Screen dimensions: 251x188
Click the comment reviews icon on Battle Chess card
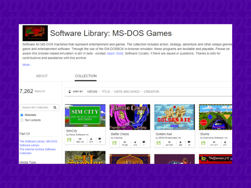[x=144, y=142]
